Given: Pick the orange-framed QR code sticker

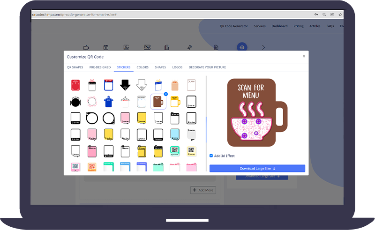Looking at the screenshot, I should click(x=92, y=167).
